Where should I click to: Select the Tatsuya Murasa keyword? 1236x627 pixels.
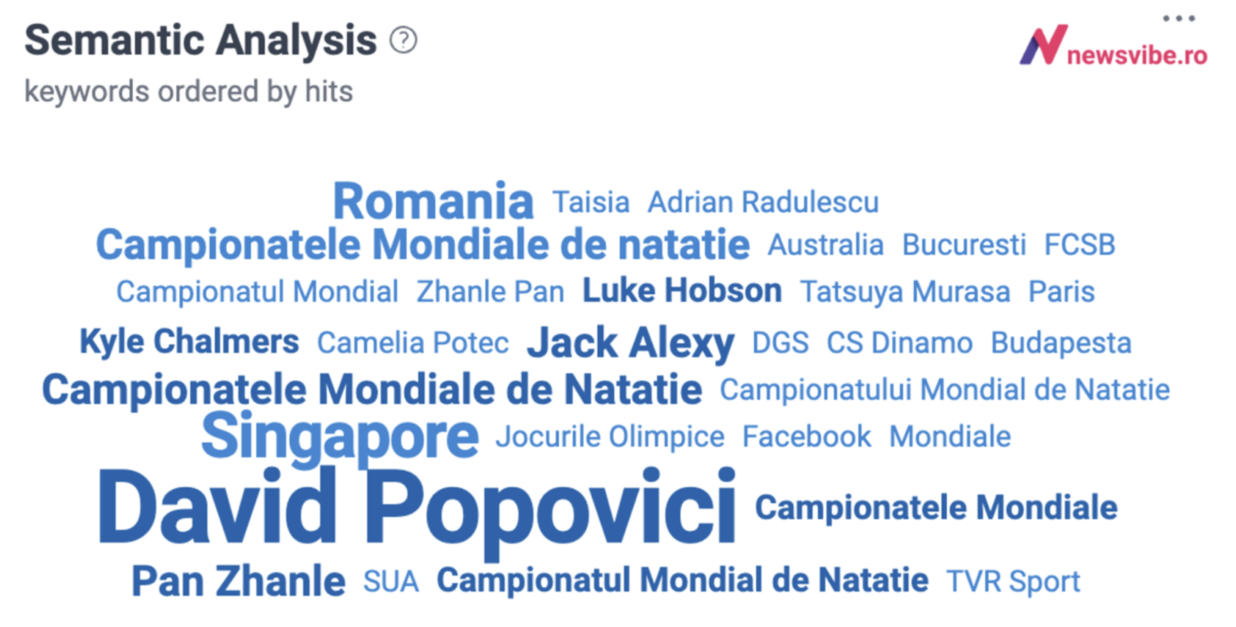pyautogui.click(x=905, y=292)
